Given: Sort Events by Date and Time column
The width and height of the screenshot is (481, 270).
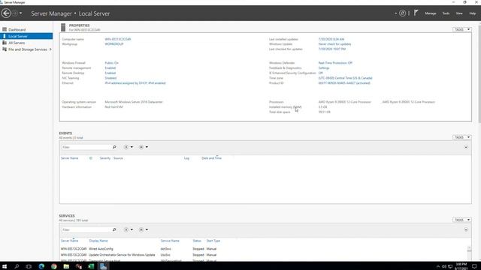Looking at the screenshot, I should [211, 158].
